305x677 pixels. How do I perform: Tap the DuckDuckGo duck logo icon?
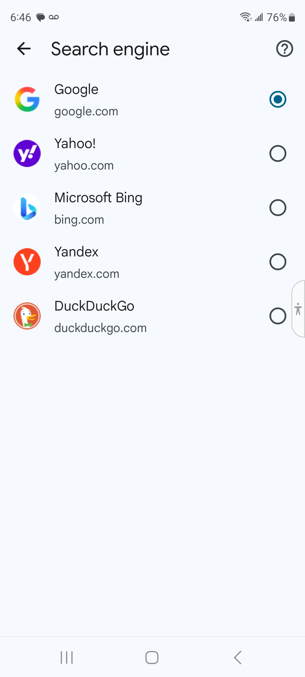pyautogui.click(x=27, y=316)
